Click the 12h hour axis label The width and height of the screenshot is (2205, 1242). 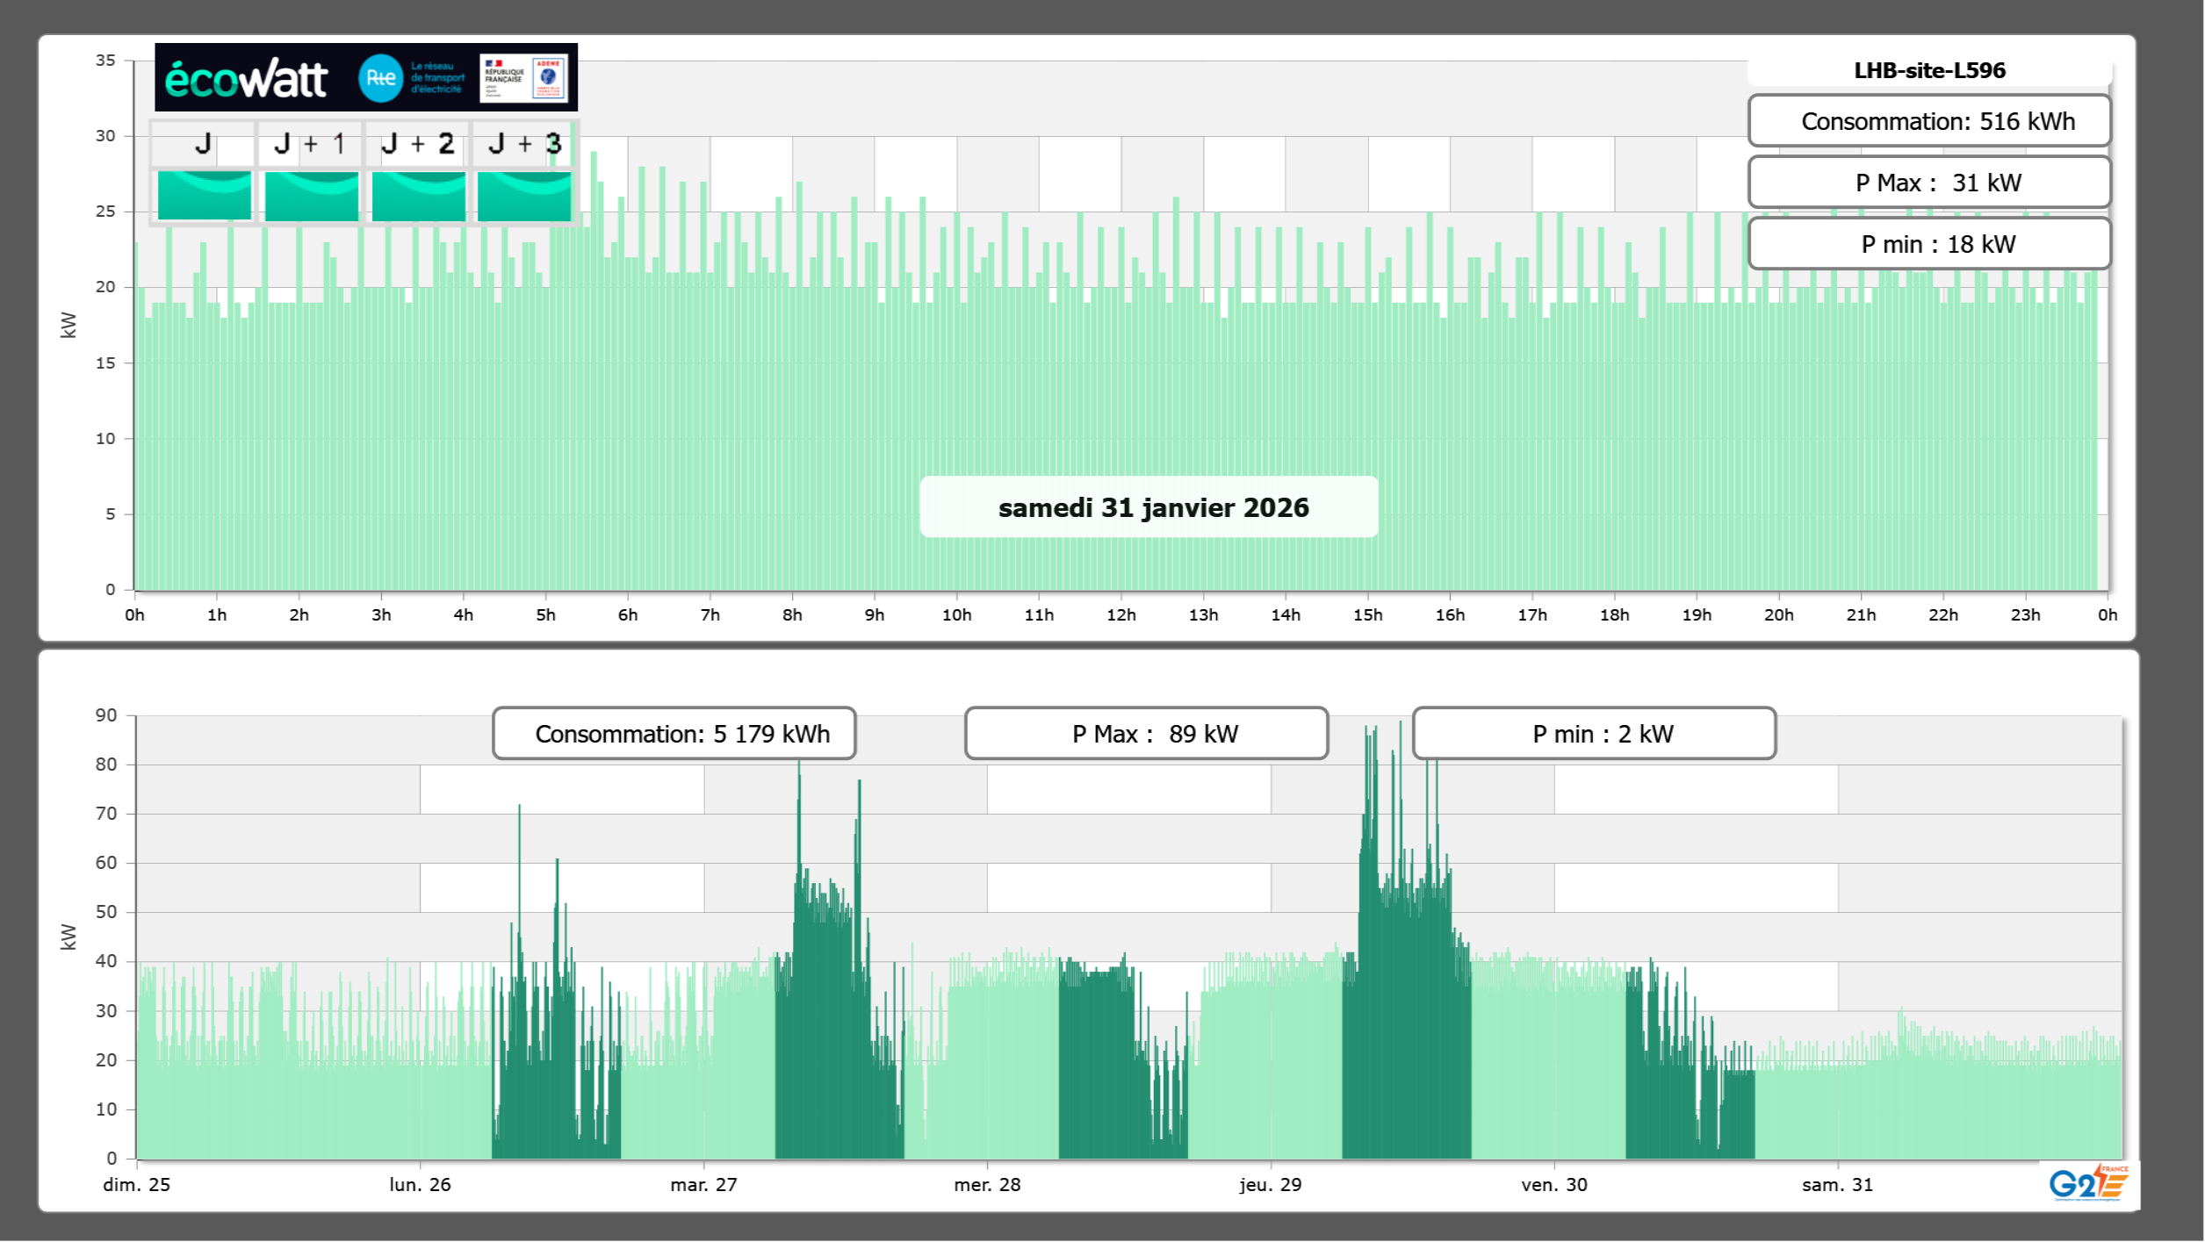(1121, 615)
